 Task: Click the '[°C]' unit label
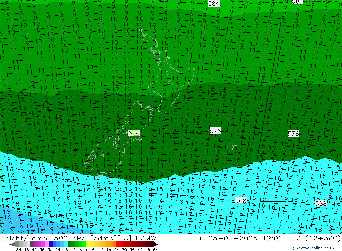click(x=124, y=238)
